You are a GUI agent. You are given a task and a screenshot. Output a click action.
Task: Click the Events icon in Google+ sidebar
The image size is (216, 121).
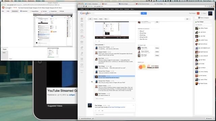[x=82, y=36]
